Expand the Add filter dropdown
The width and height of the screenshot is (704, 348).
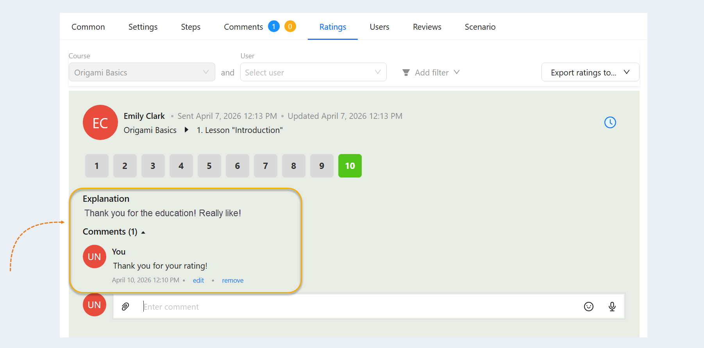click(x=431, y=73)
